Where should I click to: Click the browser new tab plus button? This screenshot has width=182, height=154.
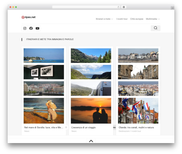point(173,8)
